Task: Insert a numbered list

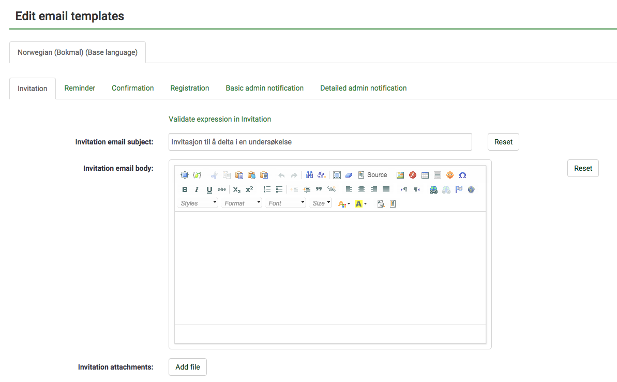Action: click(x=267, y=189)
